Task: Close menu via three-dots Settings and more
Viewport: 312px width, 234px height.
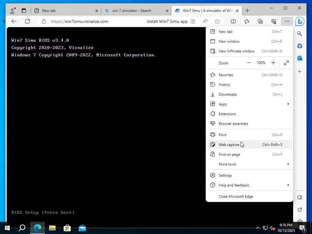Action: click(x=287, y=21)
